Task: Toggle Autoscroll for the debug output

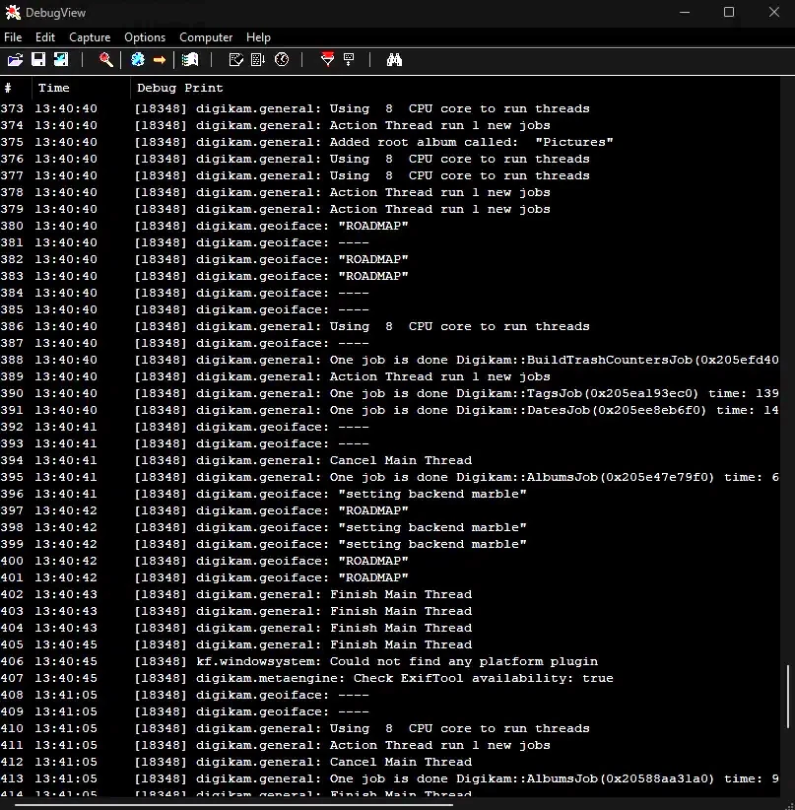Action: point(258,59)
